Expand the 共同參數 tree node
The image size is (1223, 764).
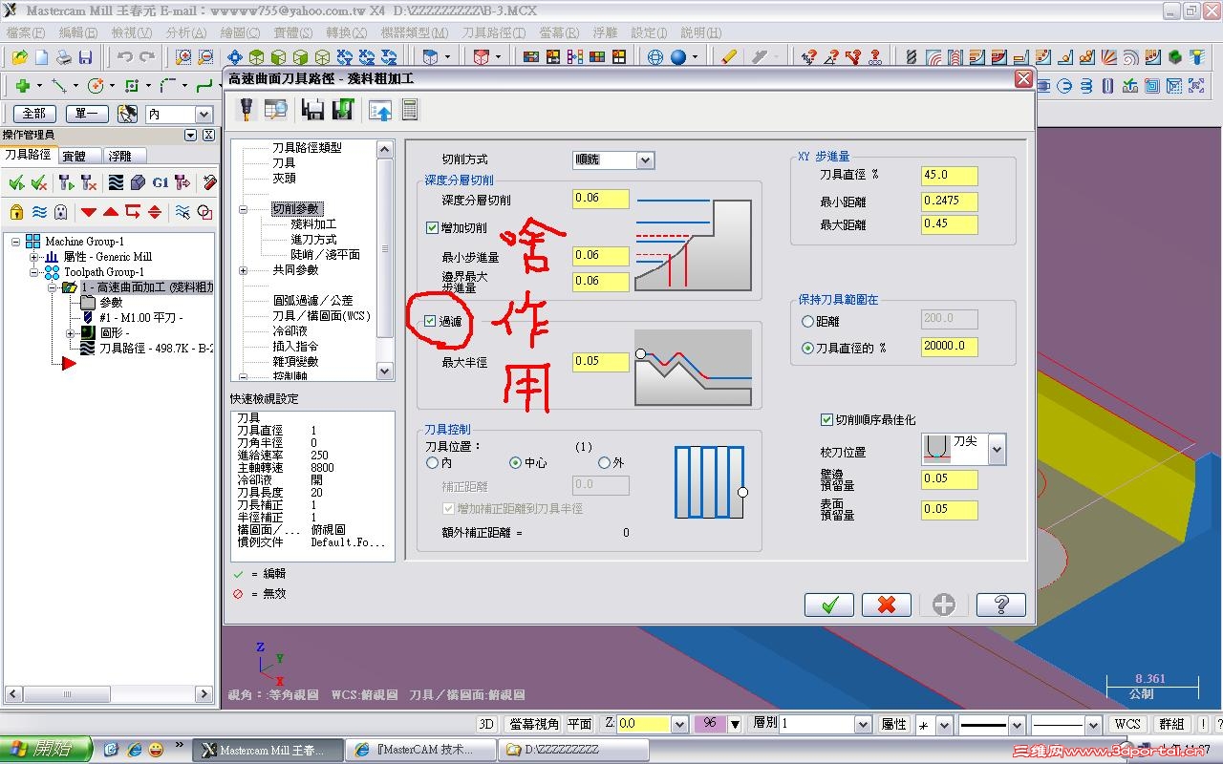point(243,270)
